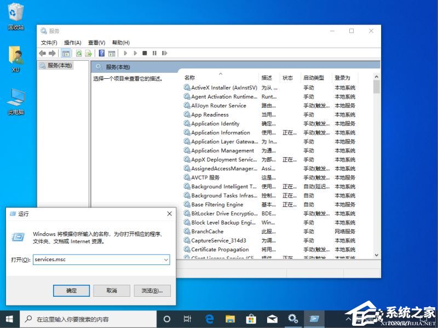Click the Stop service square icon
This screenshot has height=328, width=438.
pyautogui.click(x=145, y=53)
